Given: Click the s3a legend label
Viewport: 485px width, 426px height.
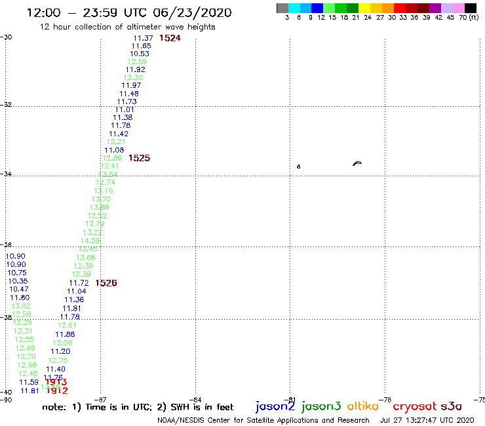Looking at the screenshot, I should point(452,406).
